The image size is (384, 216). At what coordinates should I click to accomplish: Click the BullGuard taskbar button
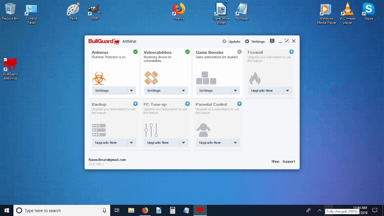[200, 210]
